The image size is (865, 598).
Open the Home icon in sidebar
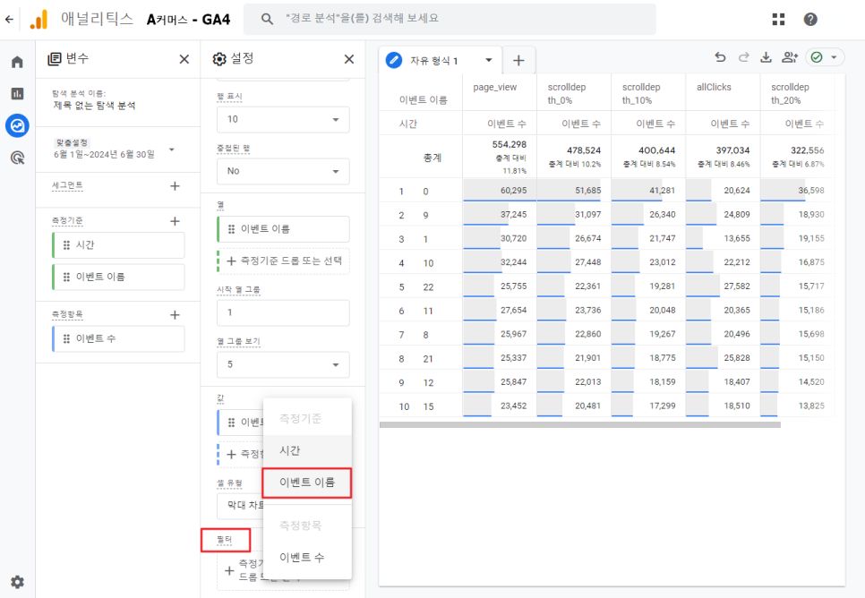point(17,62)
